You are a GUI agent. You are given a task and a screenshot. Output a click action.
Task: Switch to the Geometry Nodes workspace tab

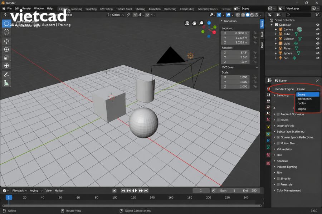pyautogui.click(x=208, y=9)
